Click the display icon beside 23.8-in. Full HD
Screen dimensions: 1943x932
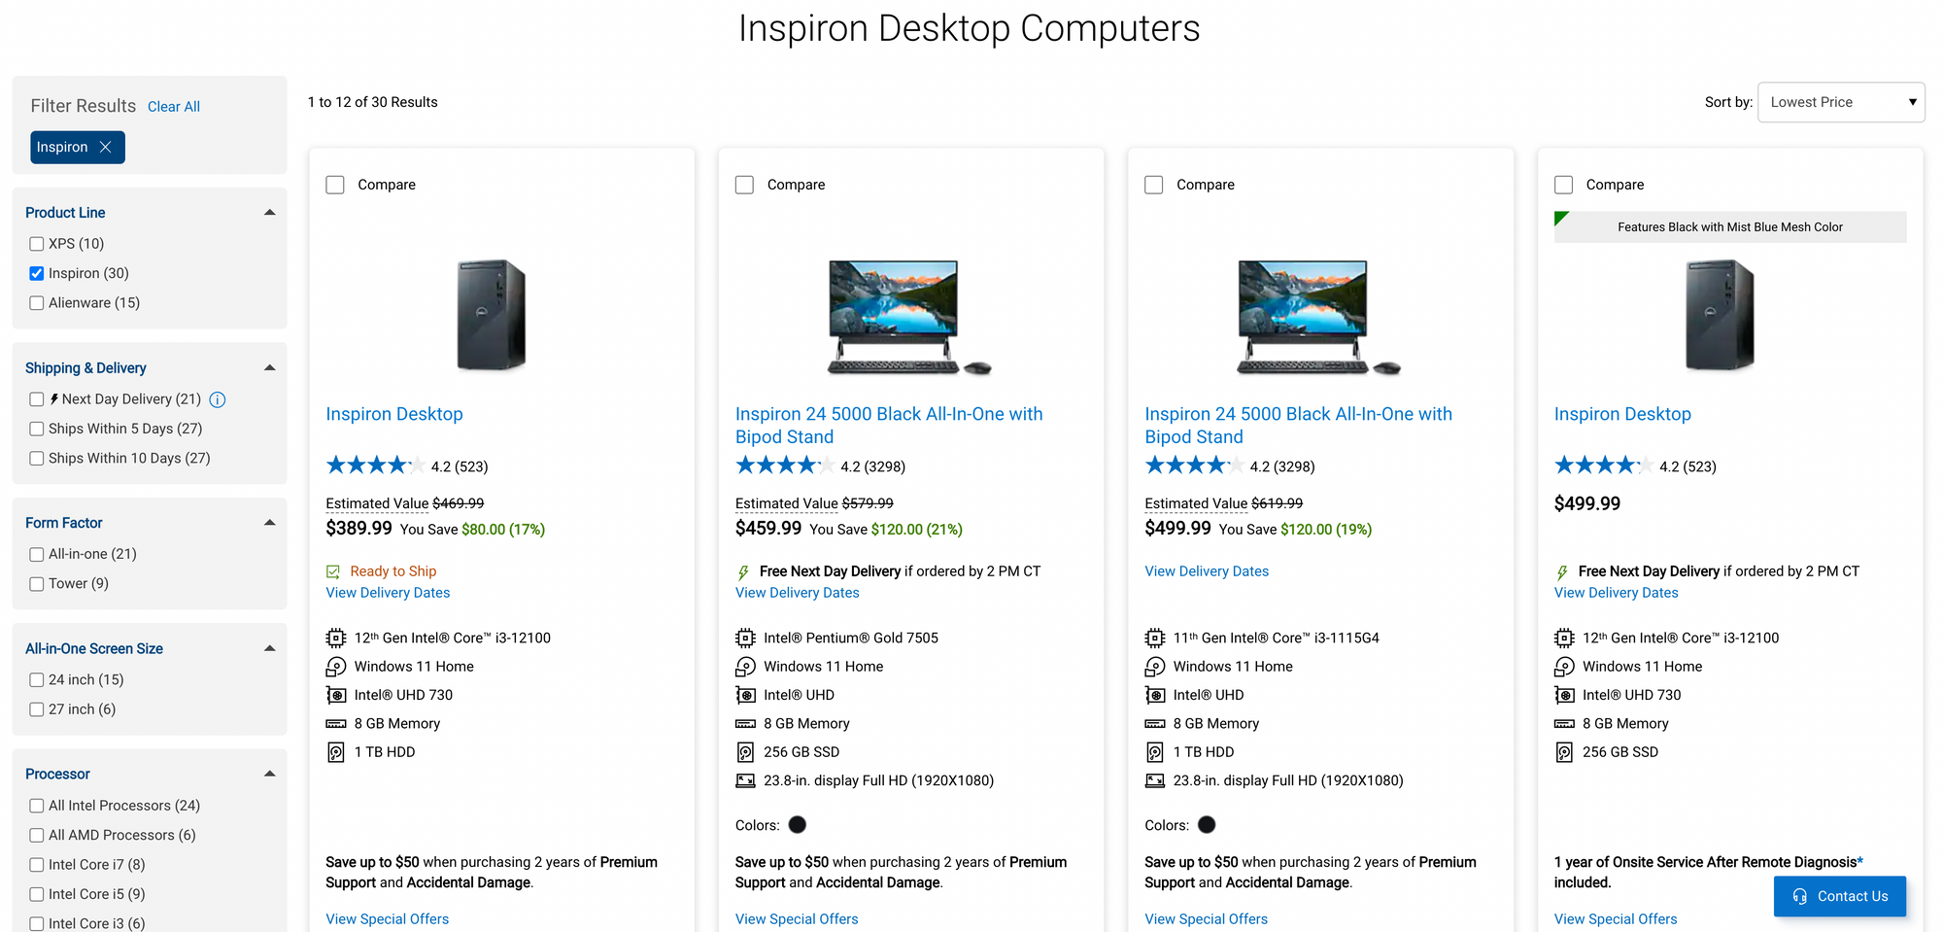click(x=745, y=780)
